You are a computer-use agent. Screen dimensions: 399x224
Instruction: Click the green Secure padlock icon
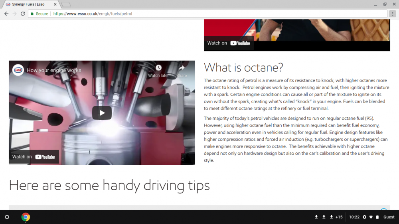click(32, 14)
